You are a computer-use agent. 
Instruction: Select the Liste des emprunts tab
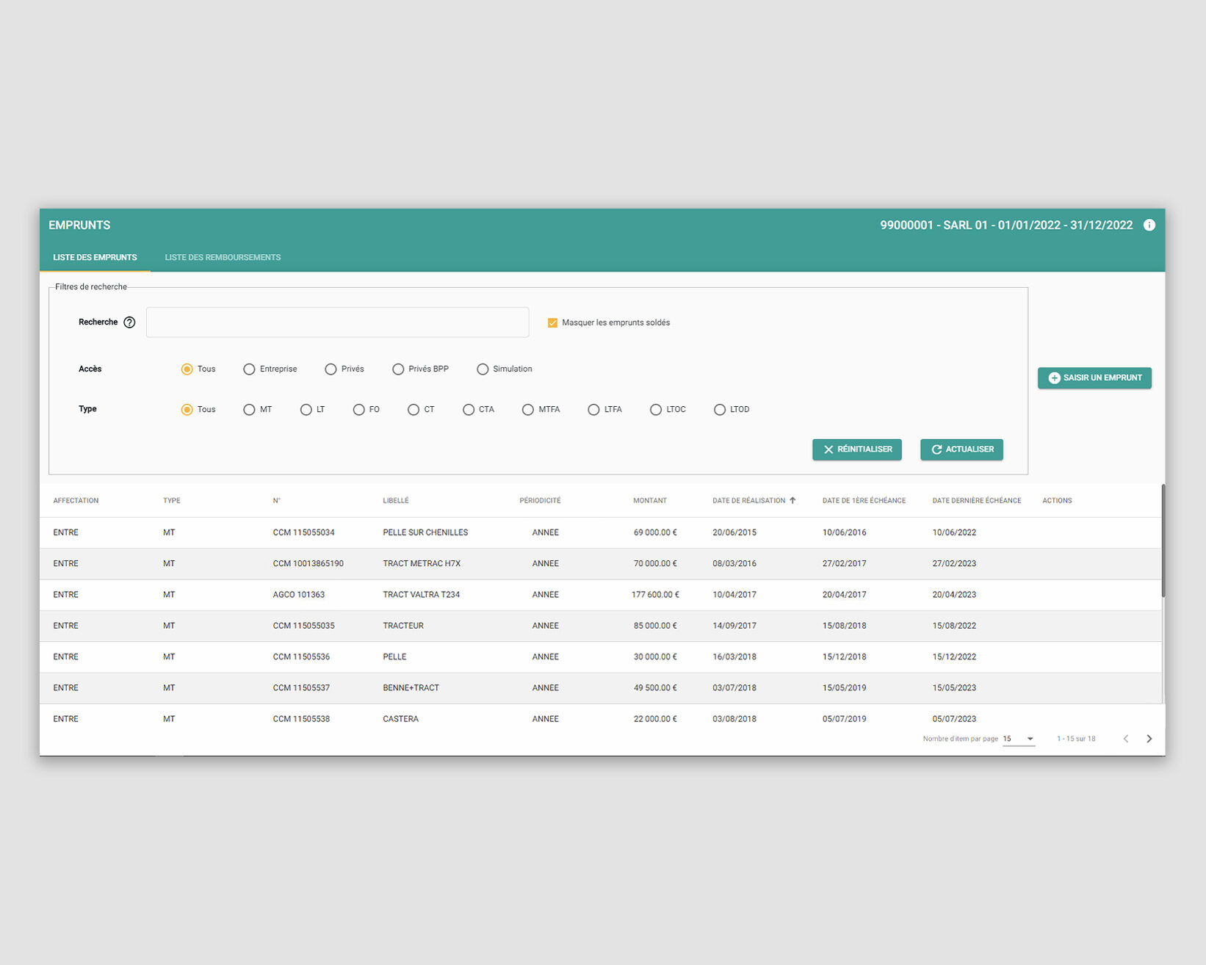tap(95, 257)
